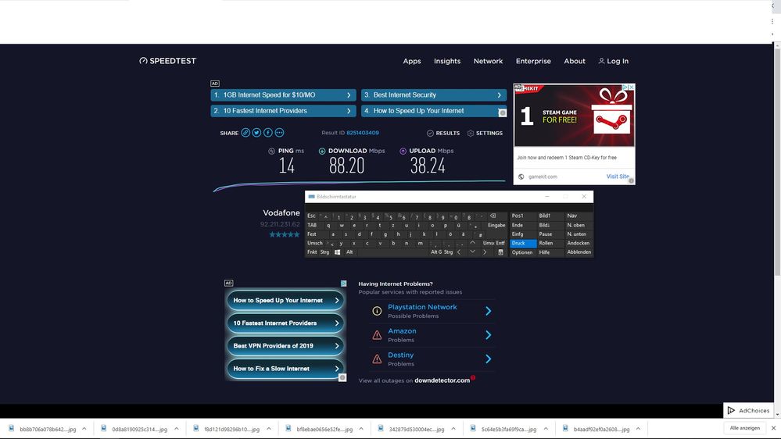Open more share options icon
Viewport: 781px width, 439px height.
[279, 132]
